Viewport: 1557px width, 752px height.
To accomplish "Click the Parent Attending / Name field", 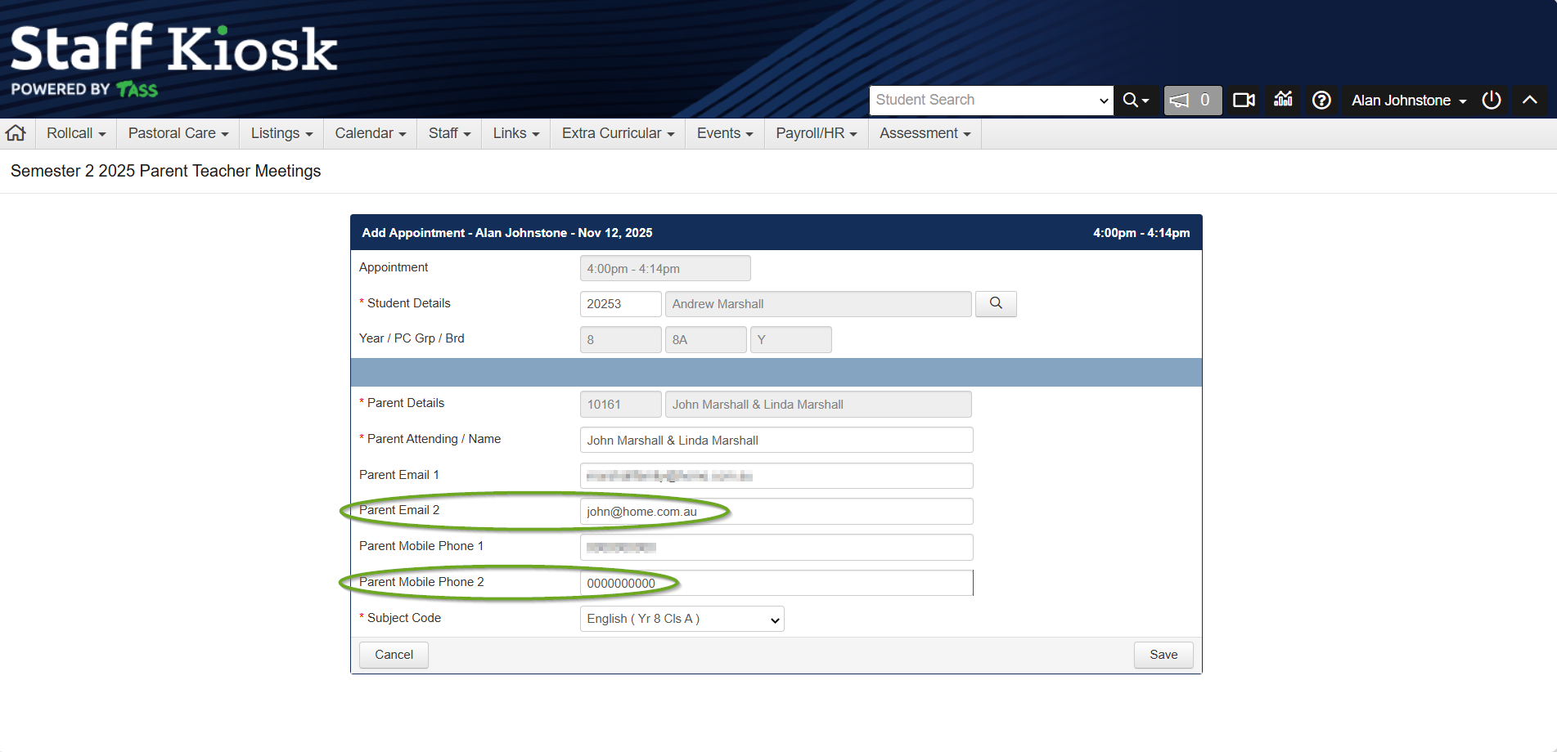I will tap(776, 440).
